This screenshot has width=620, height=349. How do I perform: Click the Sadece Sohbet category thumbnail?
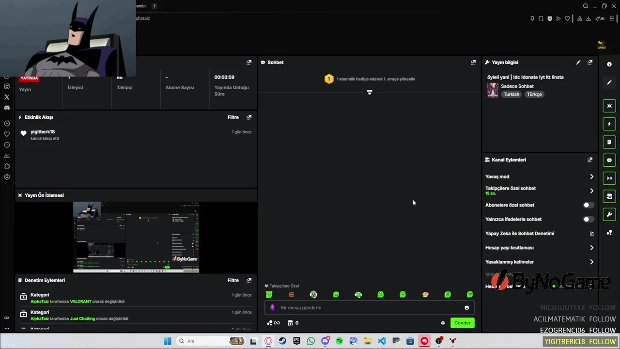tap(493, 90)
